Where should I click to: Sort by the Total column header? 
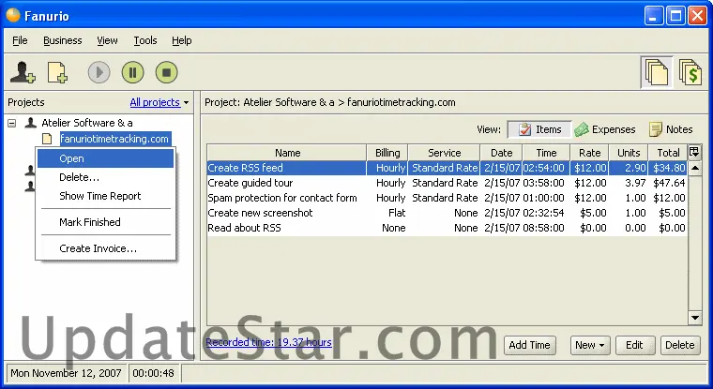[668, 153]
